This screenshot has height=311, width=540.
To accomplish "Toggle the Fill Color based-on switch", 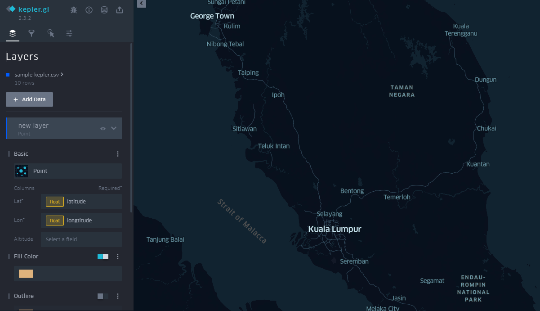I will coord(104,256).
